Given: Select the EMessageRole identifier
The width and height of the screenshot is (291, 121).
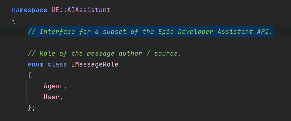Looking at the screenshot, I should 95,64.
